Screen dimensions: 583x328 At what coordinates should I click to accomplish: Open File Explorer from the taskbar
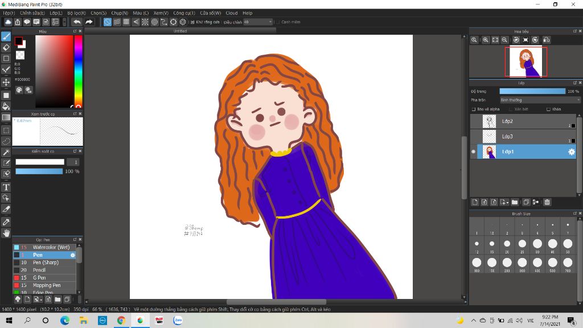[x=83, y=320]
